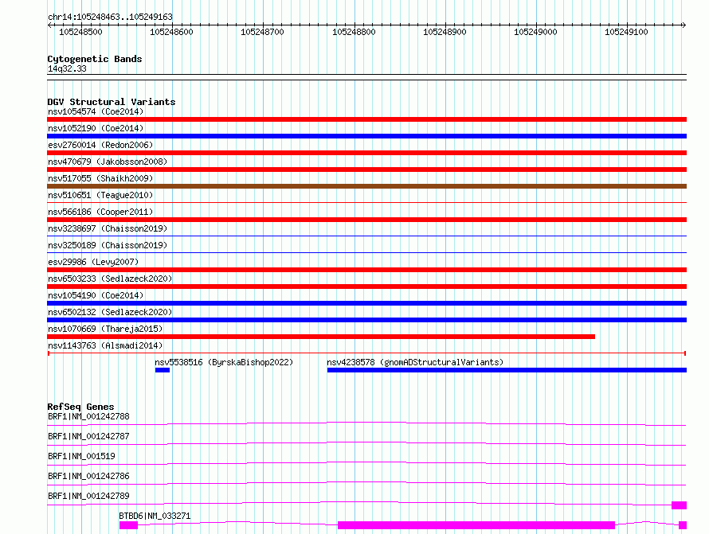Click the shorter red nsv1070669 variant bar
The image size is (709, 534).
pyautogui.click(x=321, y=337)
